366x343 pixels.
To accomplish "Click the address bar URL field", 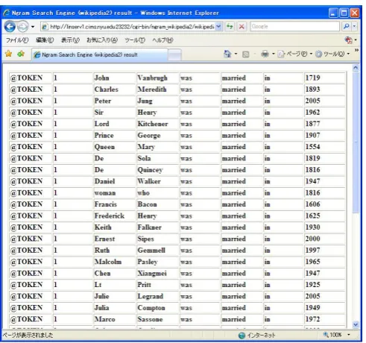I will pos(128,27).
